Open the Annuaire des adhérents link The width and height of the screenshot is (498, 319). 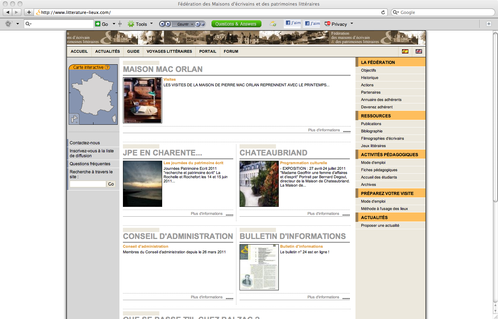tap(381, 100)
